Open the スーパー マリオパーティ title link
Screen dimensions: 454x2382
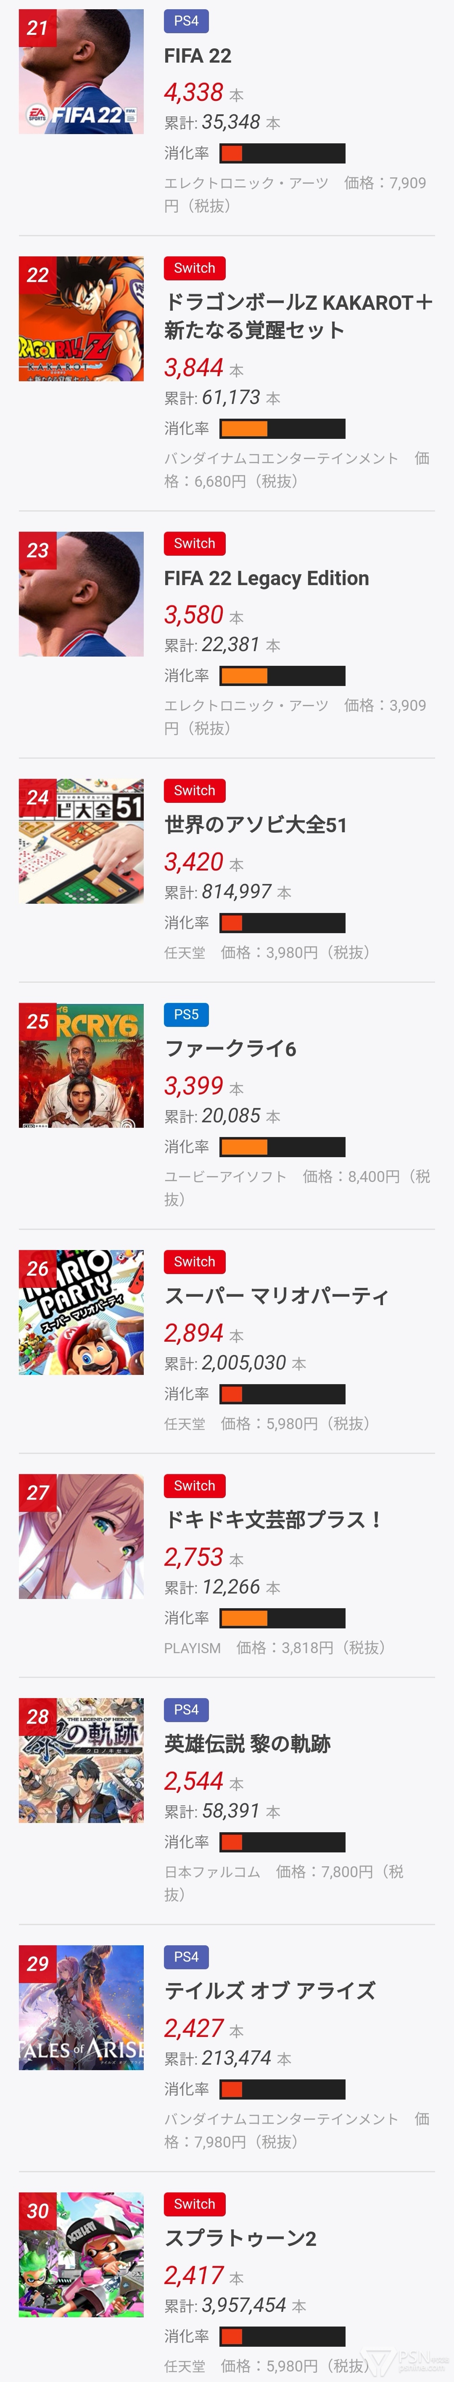click(x=275, y=1296)
